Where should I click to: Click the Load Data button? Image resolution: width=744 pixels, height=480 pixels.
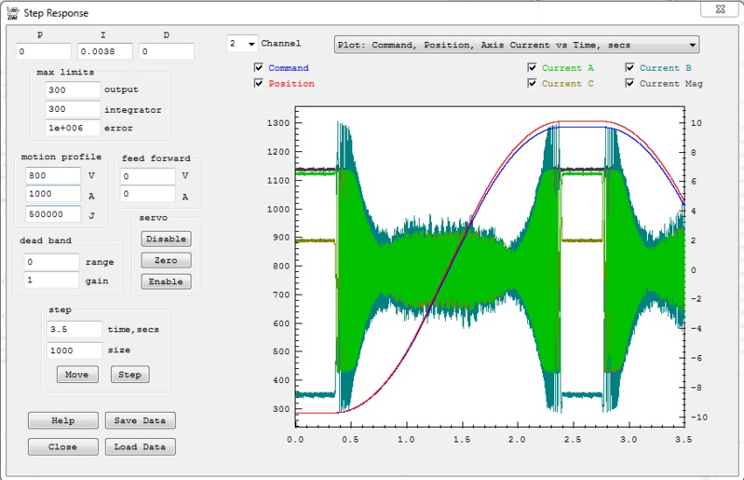140,446
